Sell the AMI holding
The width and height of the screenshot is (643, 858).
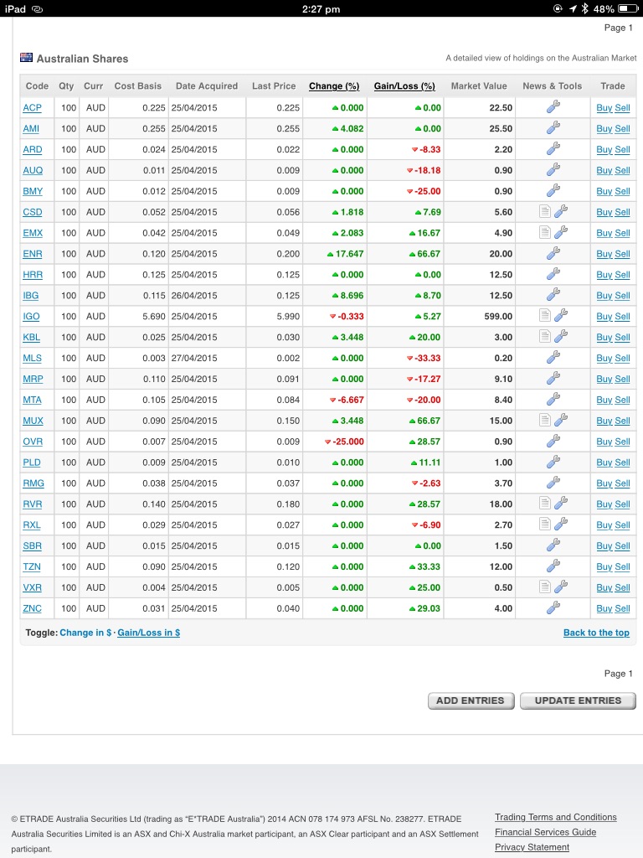[622, 128]
